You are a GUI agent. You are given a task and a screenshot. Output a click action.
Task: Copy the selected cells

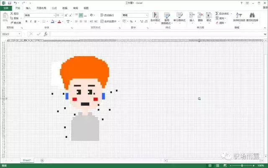(x=12, y=18)
